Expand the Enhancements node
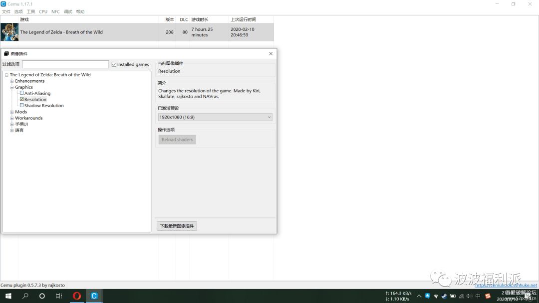This screenshot has width=539, height=303. 11,81
